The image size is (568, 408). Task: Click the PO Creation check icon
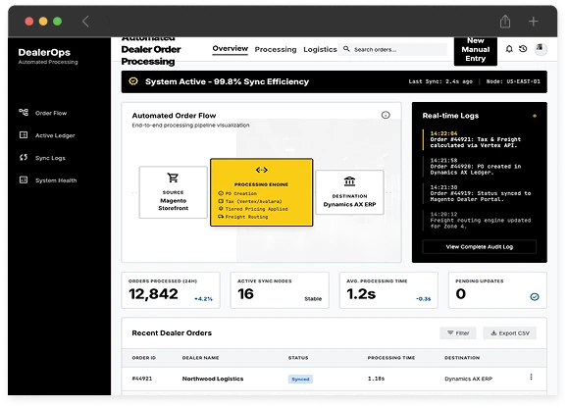pyautogui.click(x=221, y=193)
